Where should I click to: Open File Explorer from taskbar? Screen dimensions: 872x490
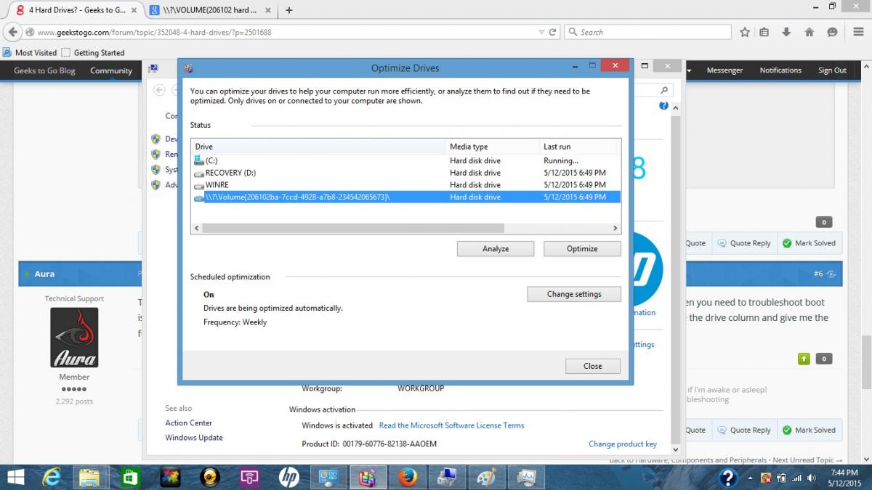click(x=89, y=477)
